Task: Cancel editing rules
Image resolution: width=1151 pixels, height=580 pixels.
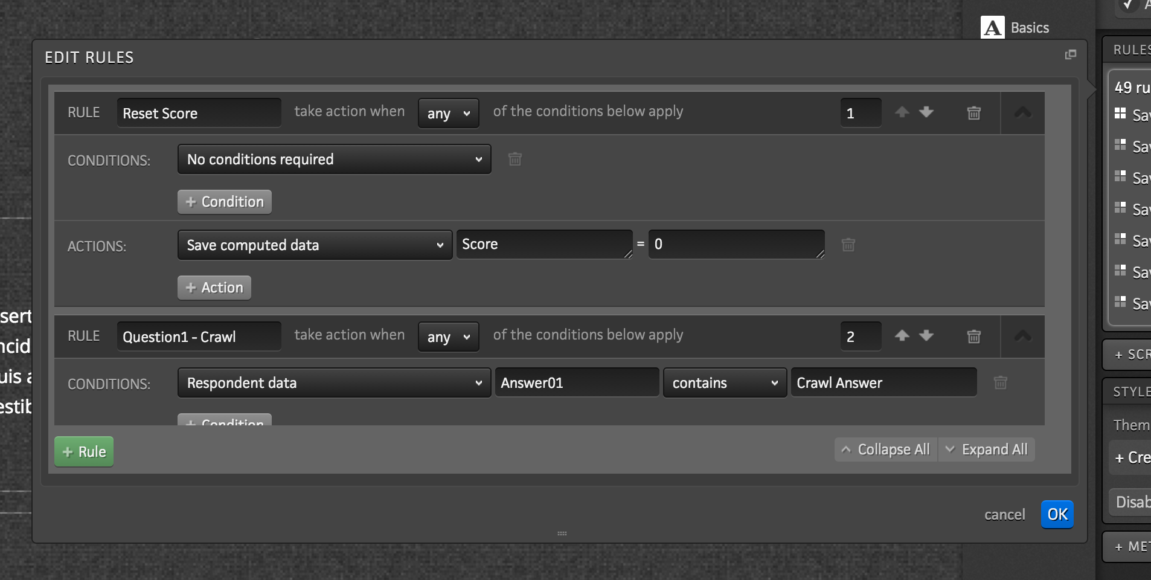Action: coord(1004,515)
